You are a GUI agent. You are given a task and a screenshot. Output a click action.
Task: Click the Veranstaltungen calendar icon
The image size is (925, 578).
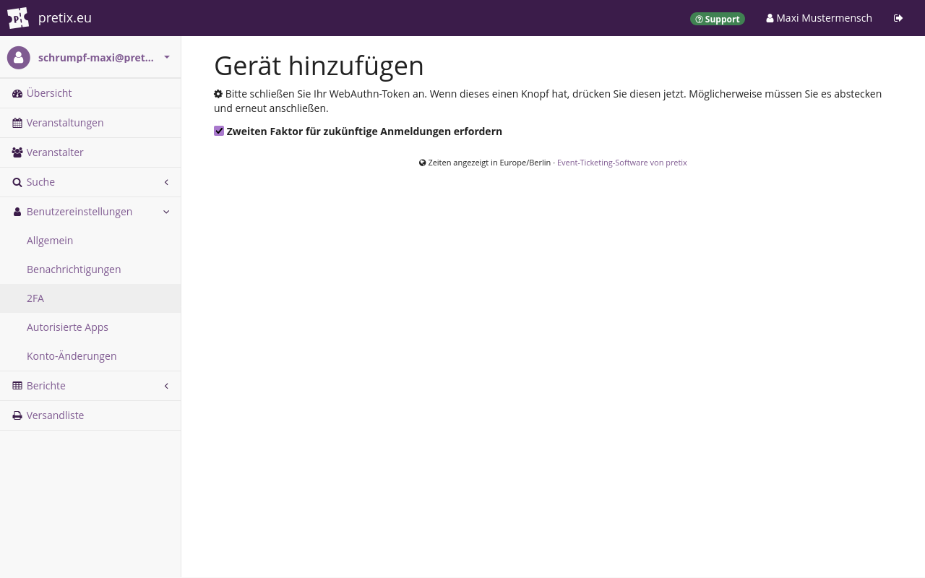(x=17, y=123)
